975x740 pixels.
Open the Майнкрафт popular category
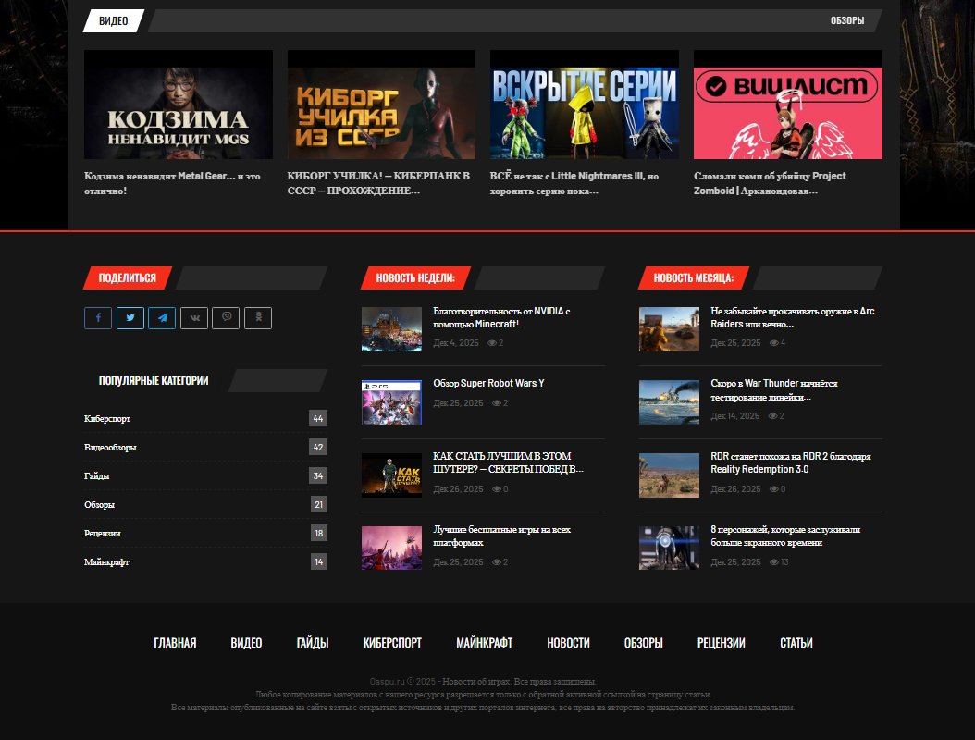(x=106, y=562)
